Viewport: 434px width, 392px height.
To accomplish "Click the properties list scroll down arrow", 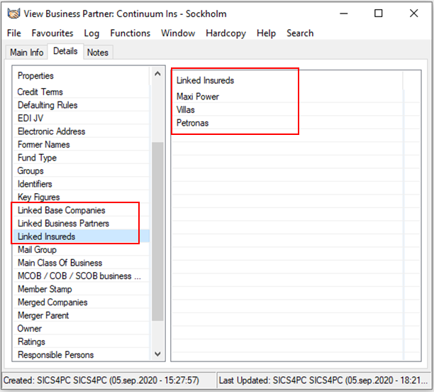I will pos(157,354).
